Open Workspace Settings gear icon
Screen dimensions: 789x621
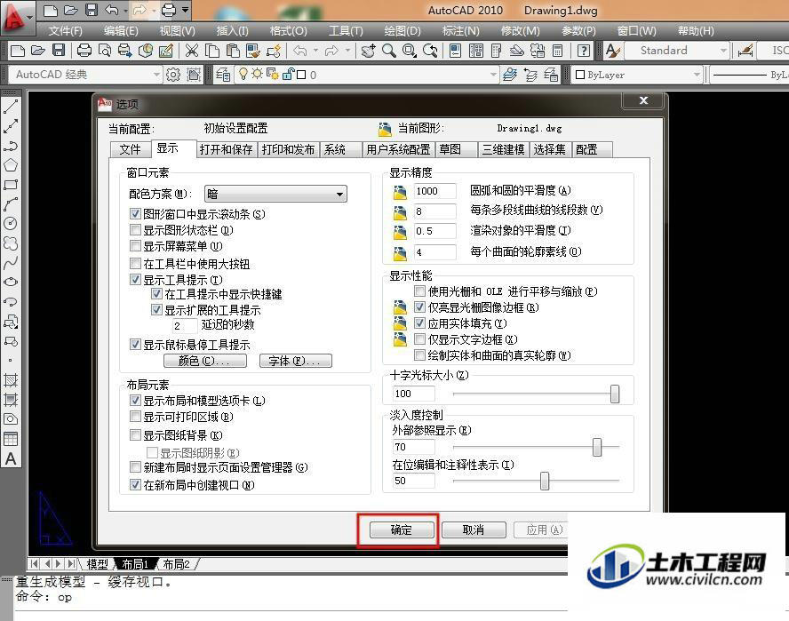tap(173, 75)
